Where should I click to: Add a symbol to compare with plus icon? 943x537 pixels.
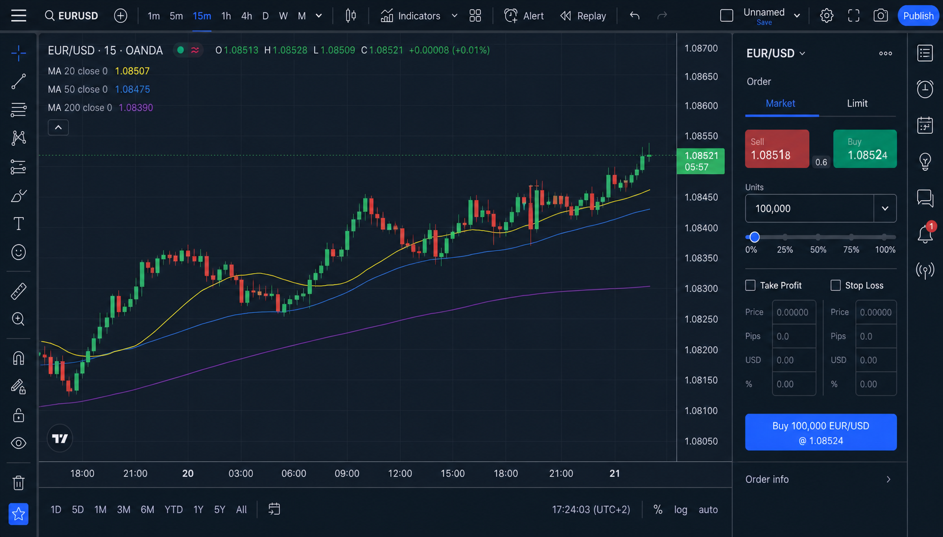pos(120,16)
